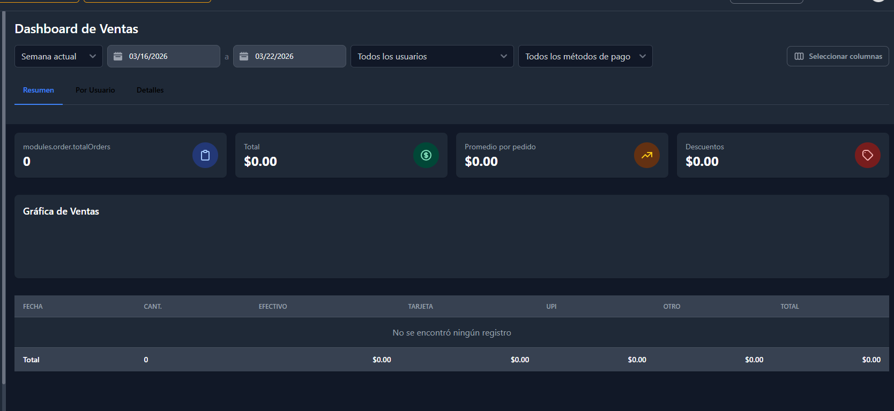
Task: Open the Detalles tab
Action: (150, 90)
